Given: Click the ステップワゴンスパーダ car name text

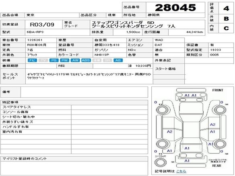Looking at the screenshot, I should (x=117, y=23).
